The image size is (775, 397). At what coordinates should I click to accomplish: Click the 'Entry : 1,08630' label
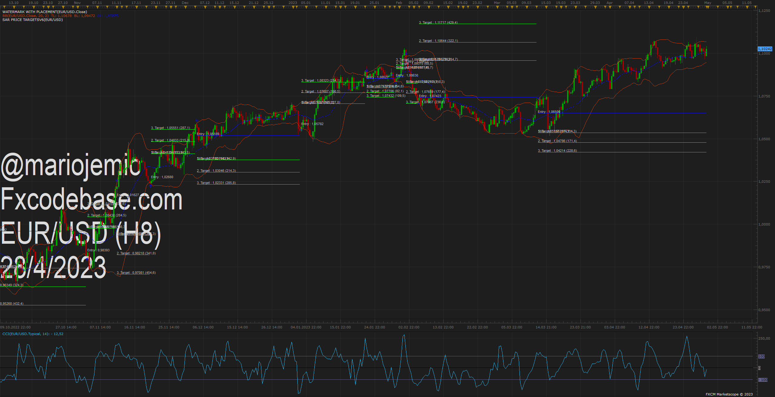pyautogui.click(x=407, y=76)
